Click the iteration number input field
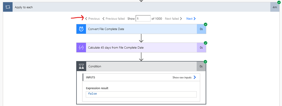The height and width of the screenshot is (106, 282). pyautogui.click(x=143, y=19)
